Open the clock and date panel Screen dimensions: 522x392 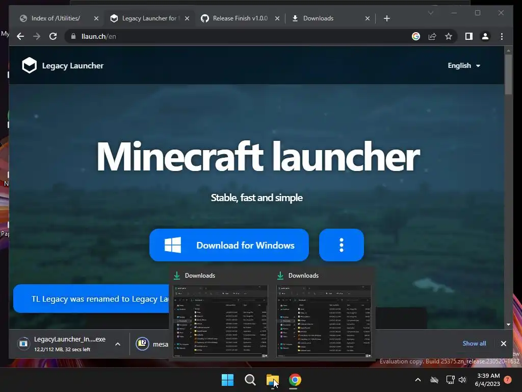click(487, 380)
